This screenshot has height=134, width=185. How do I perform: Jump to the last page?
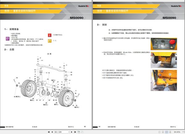(x=75, y=132)
